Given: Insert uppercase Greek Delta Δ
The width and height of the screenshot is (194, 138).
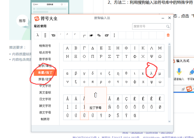Looking at the screenshot, I should 93,48.
